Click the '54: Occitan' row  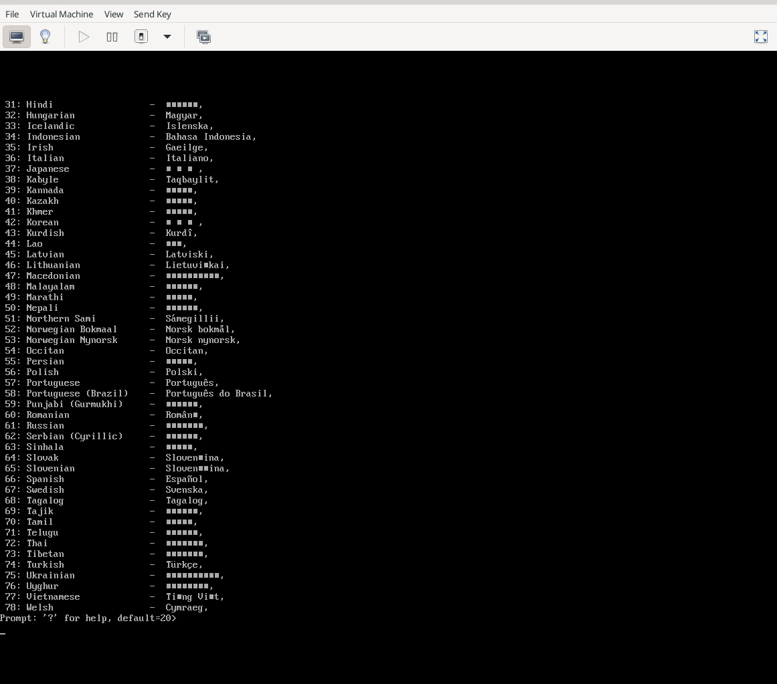106,351
